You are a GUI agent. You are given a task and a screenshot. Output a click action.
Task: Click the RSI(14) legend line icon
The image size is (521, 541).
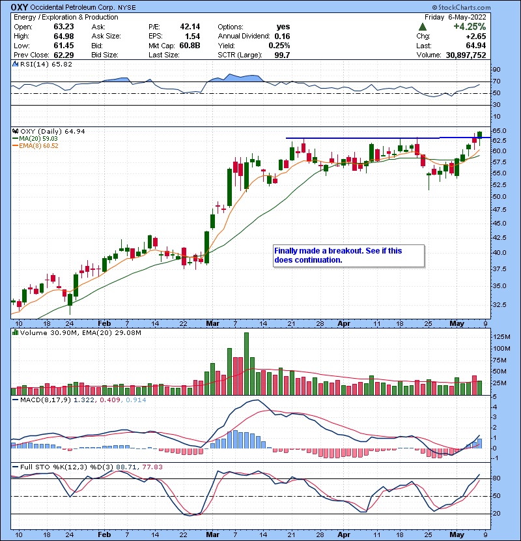pos(15,64)
